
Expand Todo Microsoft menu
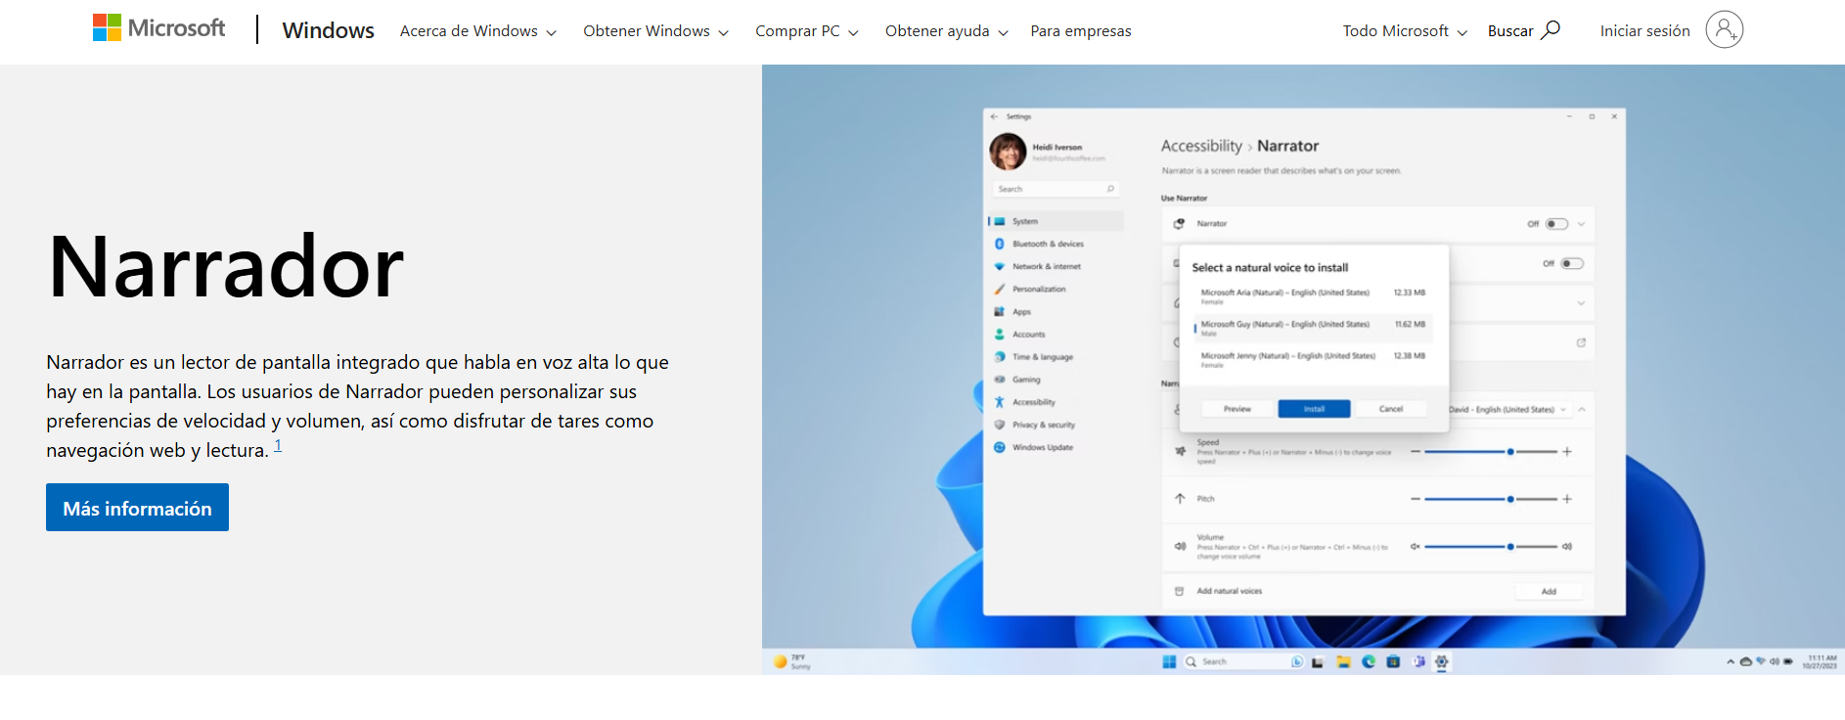(x=1405, y=31)
